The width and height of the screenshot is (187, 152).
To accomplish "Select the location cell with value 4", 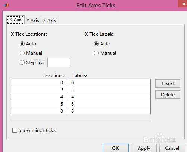I will point(39,97).
